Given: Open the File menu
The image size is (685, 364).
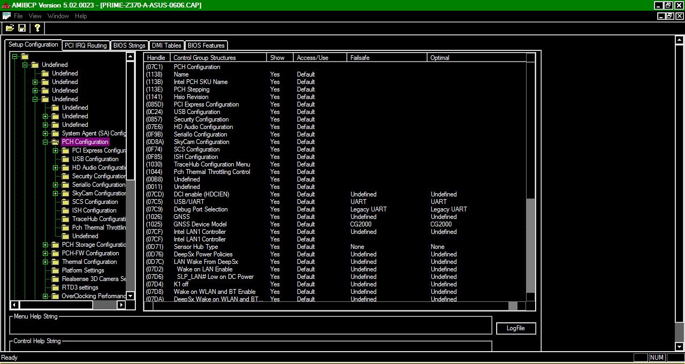Looking at the screenshot, I should coord(18,16).
